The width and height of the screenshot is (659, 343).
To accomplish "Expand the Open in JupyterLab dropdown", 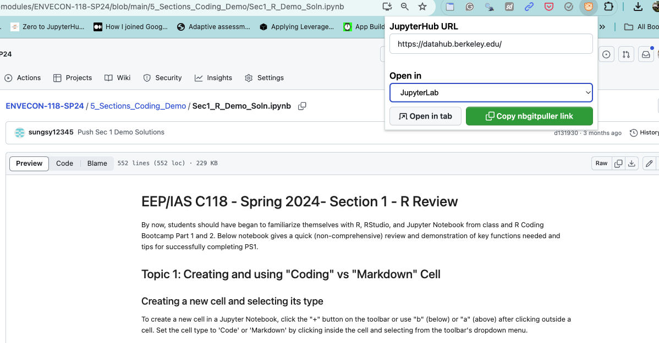I will (x=491, y=93).
